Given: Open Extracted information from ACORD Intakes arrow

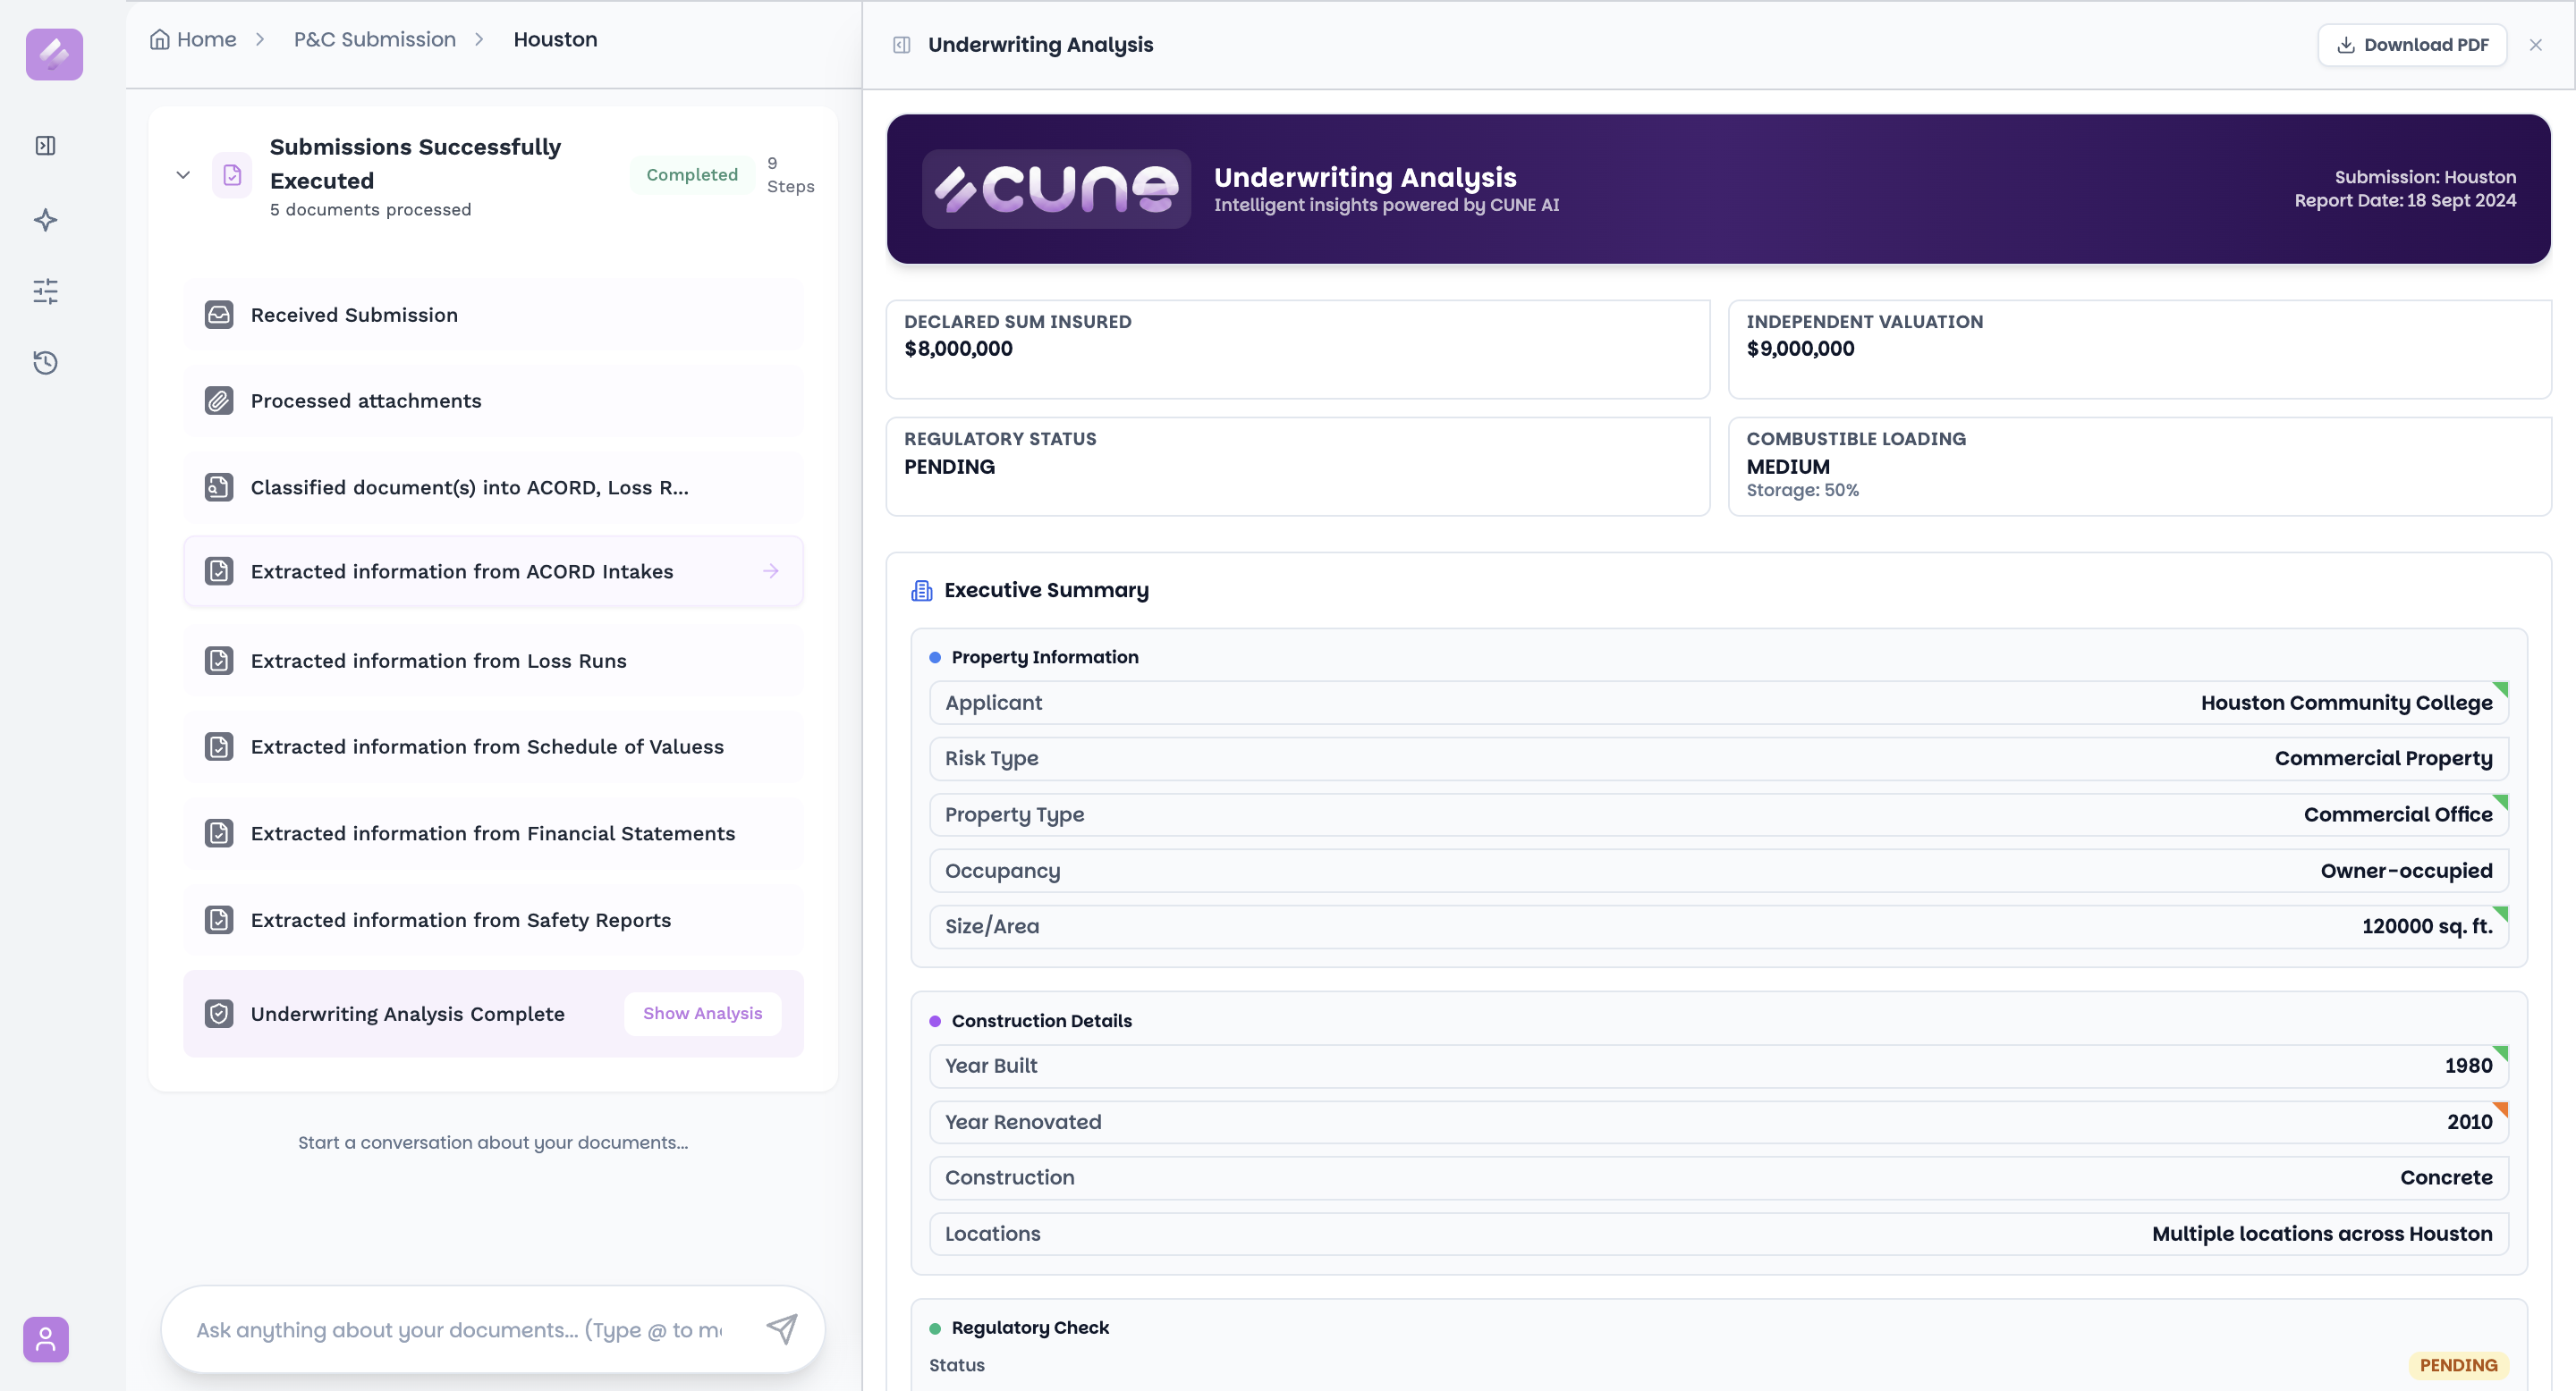Looking at the screenshot, I should coord(770,570).
